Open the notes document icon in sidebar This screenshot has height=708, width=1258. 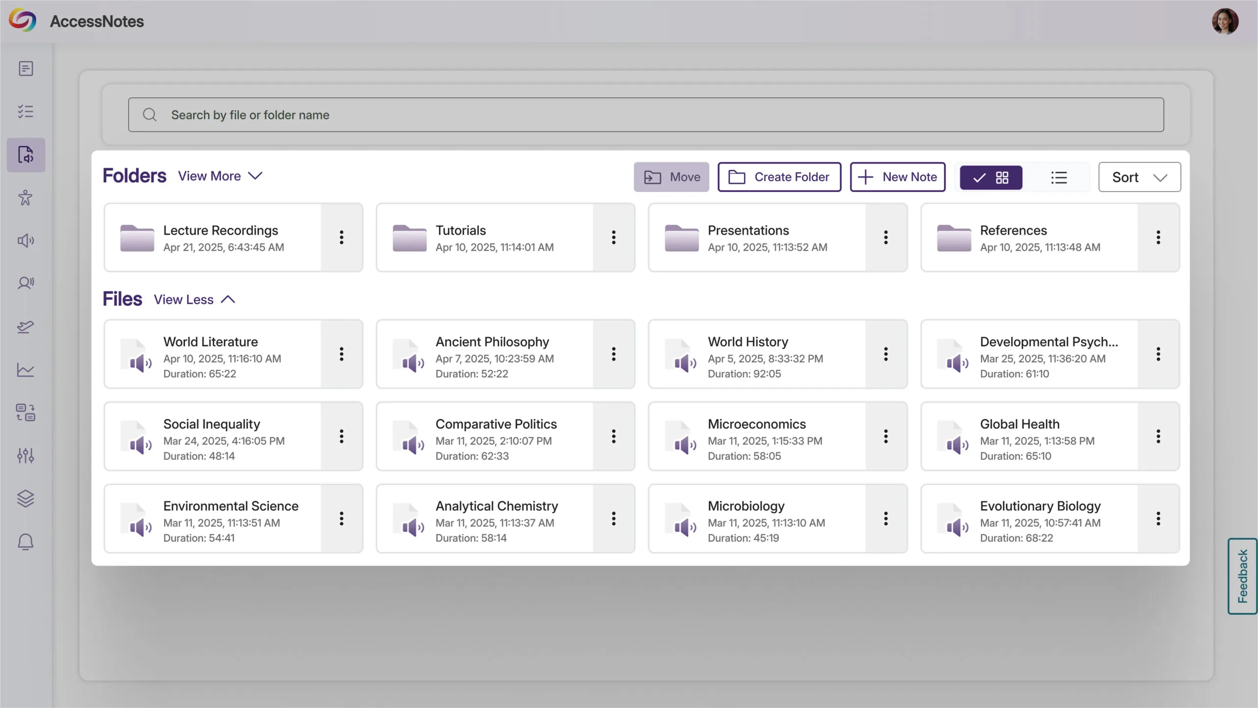(26, 68)
